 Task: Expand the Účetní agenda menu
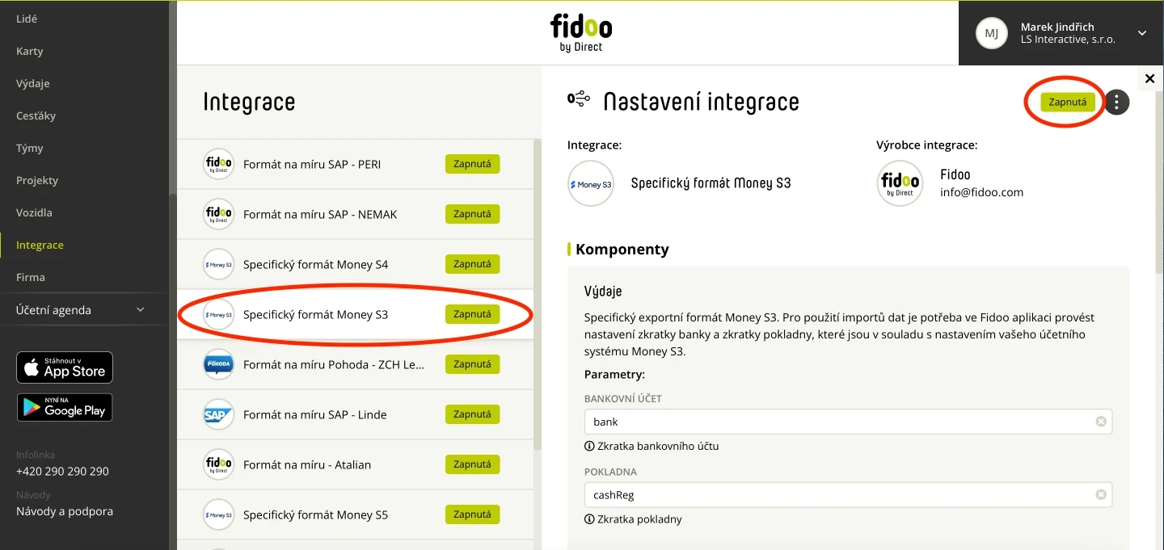[81, 309]
